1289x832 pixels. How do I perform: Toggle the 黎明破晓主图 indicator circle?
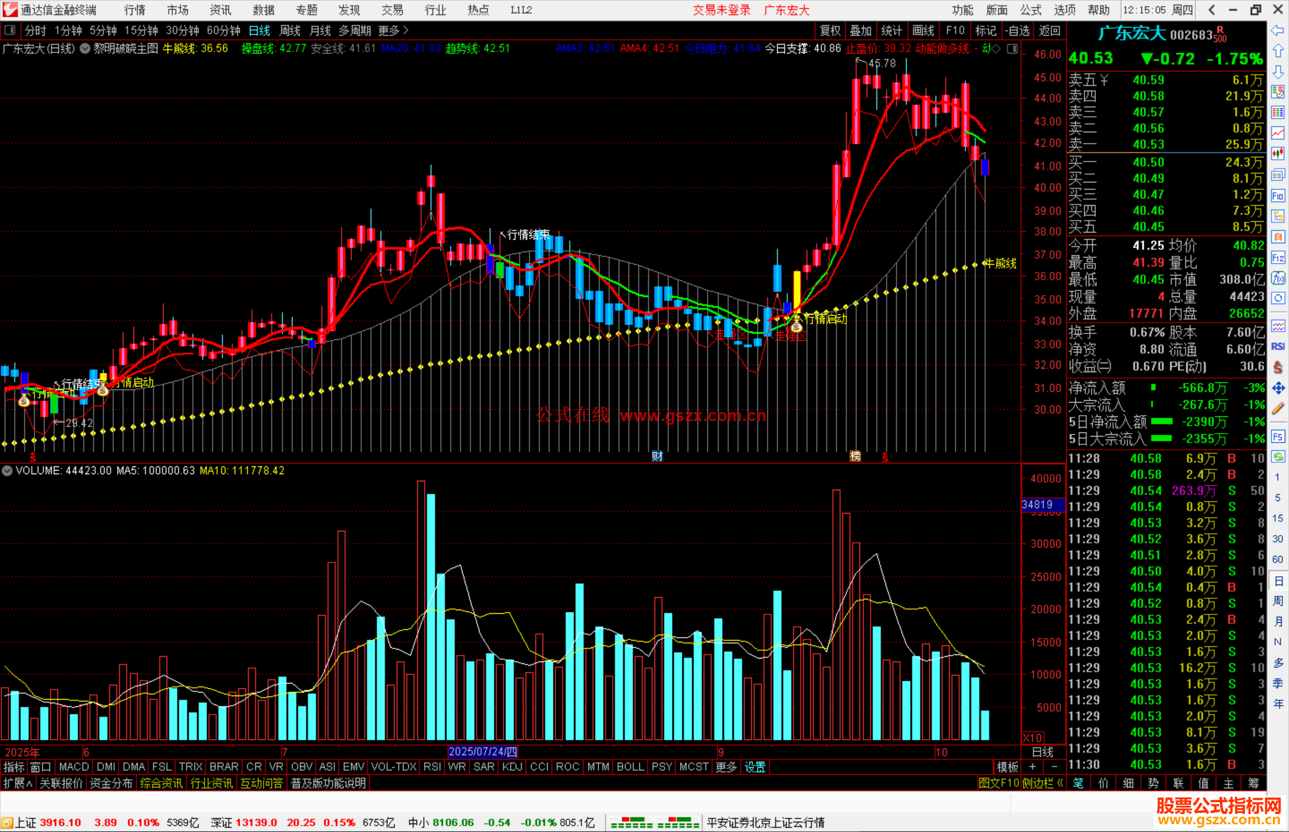tap(85, 48)
